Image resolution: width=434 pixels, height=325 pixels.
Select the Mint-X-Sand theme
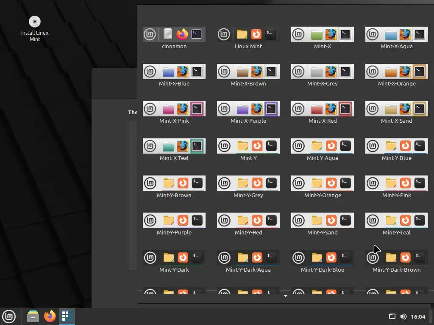coord(397,113)
